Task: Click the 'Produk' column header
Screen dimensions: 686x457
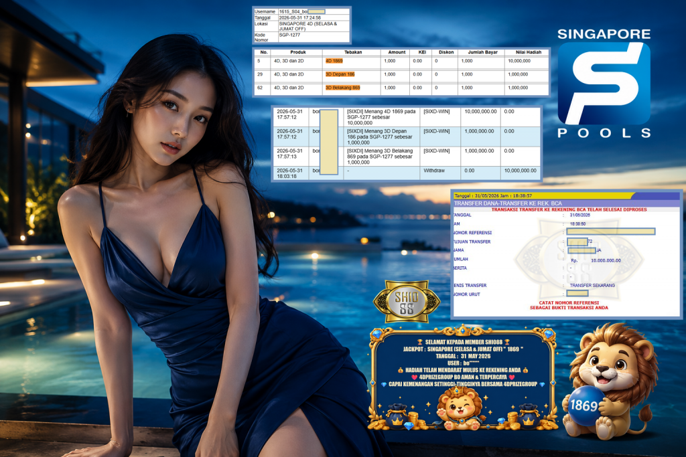Action: 298,52
